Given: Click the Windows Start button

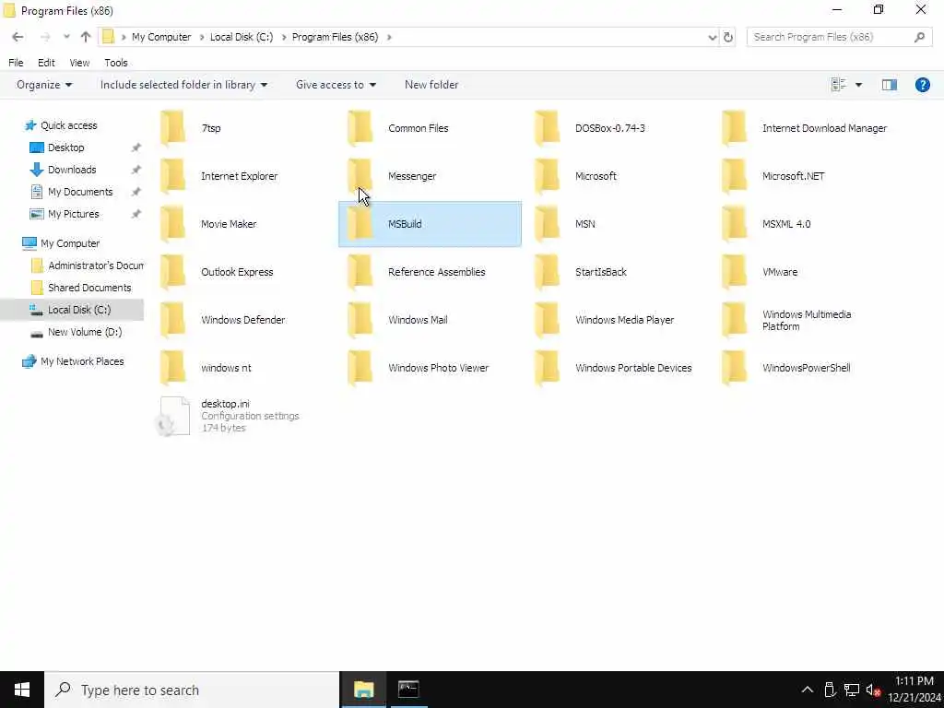Looking at the screenshot, I should (22, 690).
